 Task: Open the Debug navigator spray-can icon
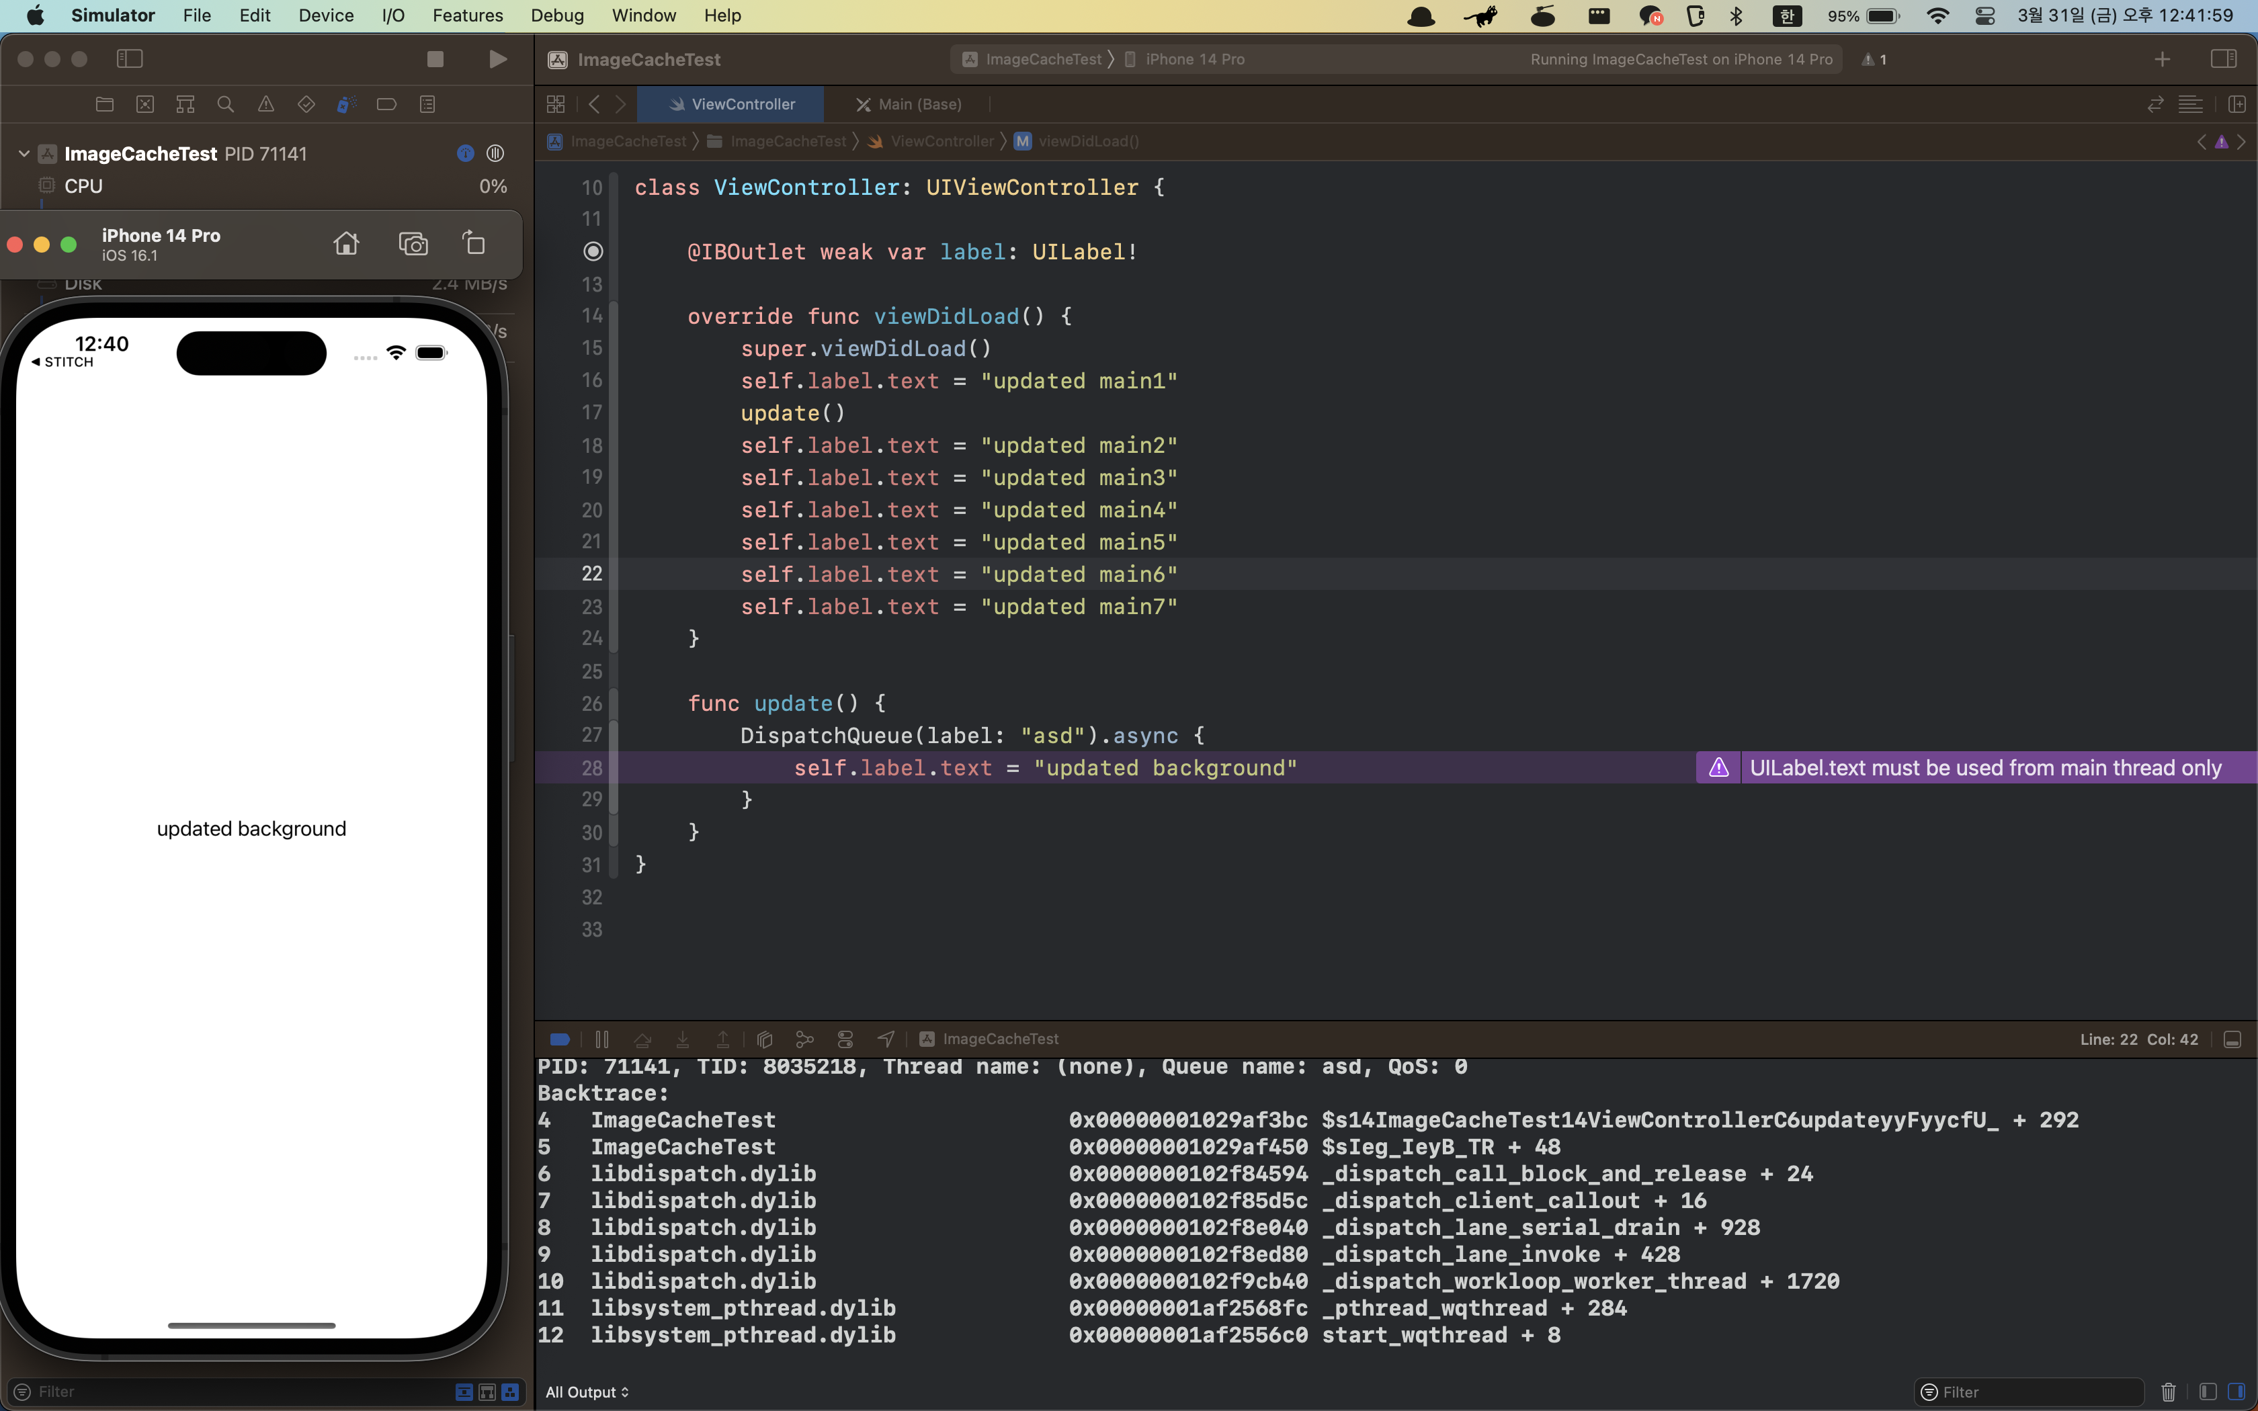[346, 105]
